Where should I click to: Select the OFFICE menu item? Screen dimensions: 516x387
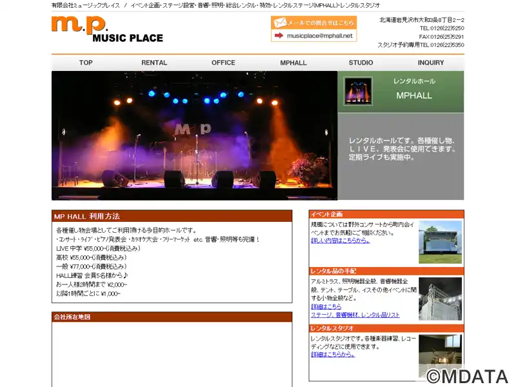[x=223, y=63]
